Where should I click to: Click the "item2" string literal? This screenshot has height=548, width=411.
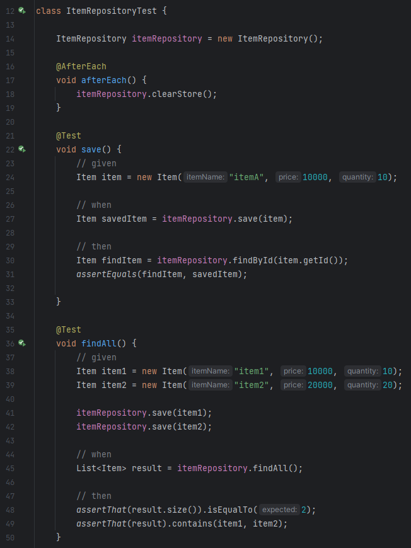[251, 385]
